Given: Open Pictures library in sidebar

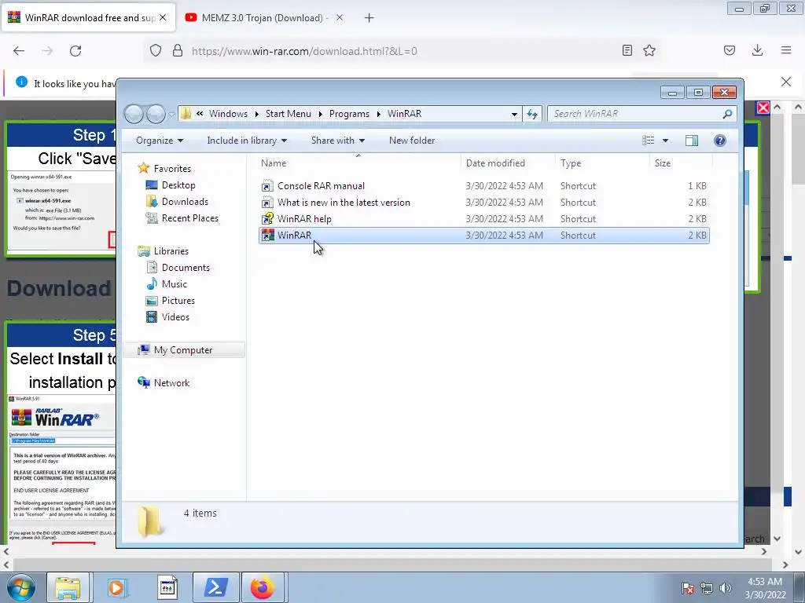Looking at the screenshot, I should pyautogui.click(x=178, y=301).
